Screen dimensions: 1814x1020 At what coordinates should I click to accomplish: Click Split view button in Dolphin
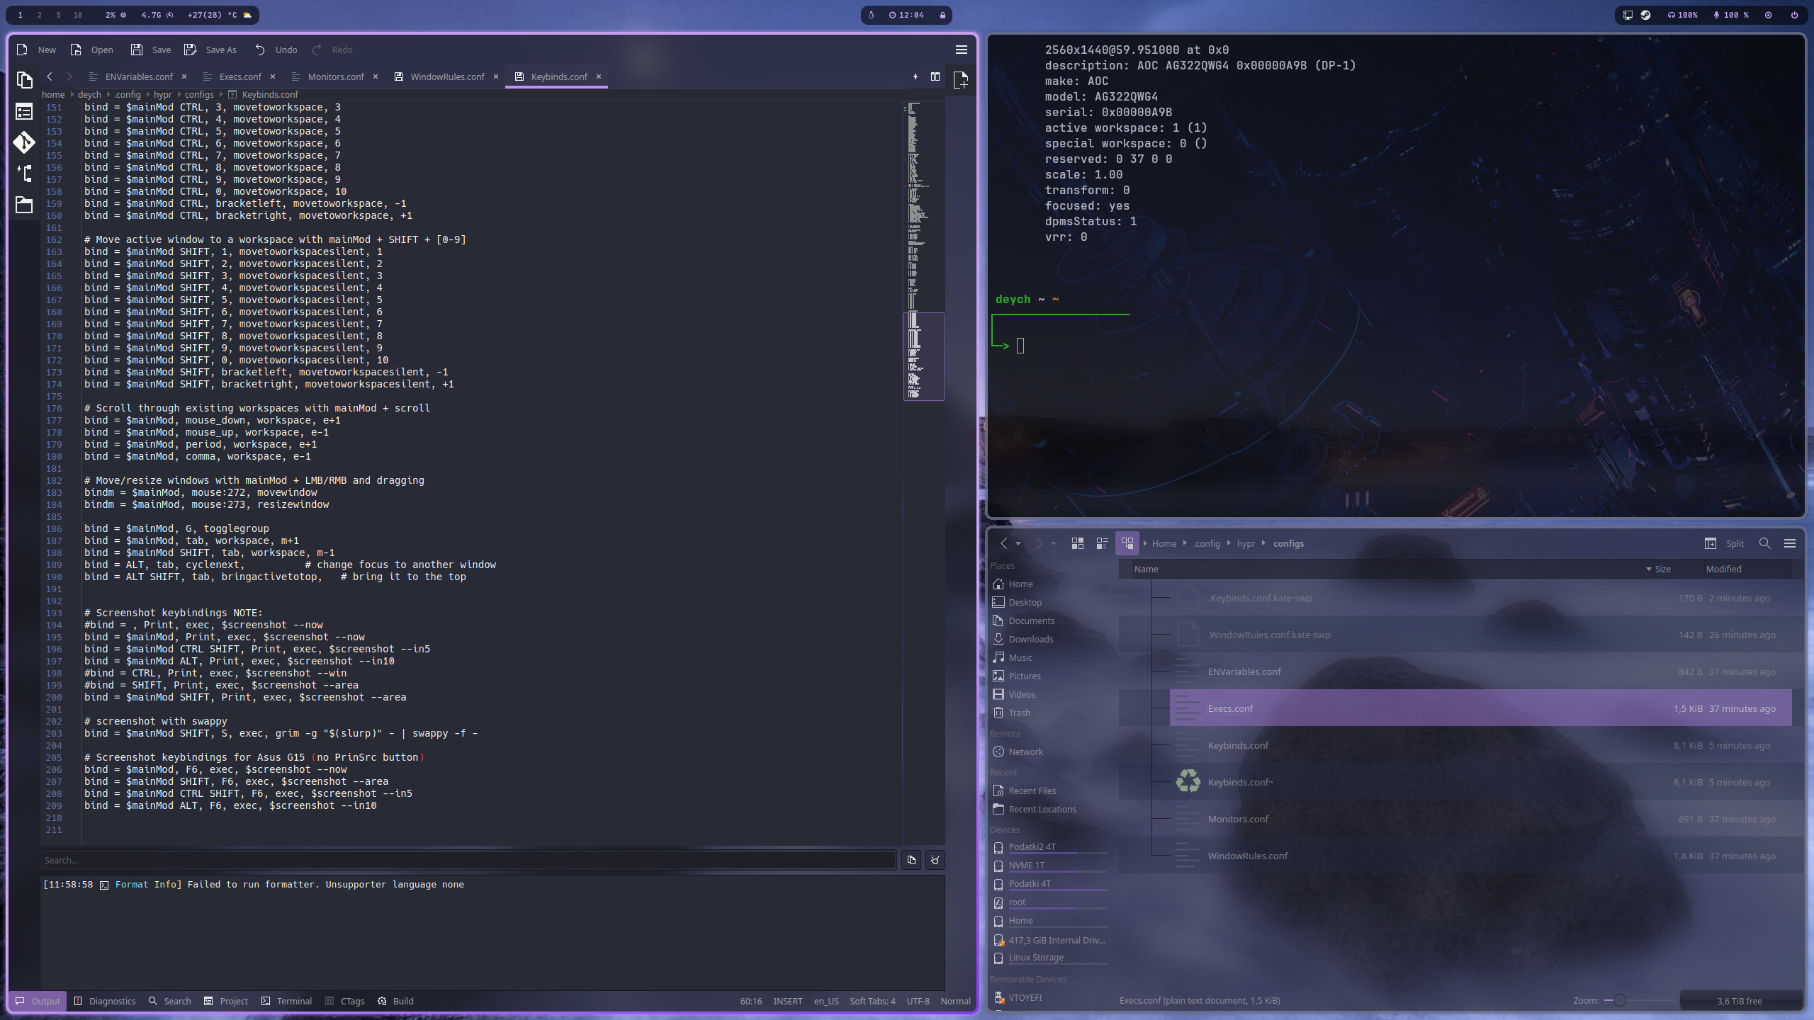point(1724,543)
